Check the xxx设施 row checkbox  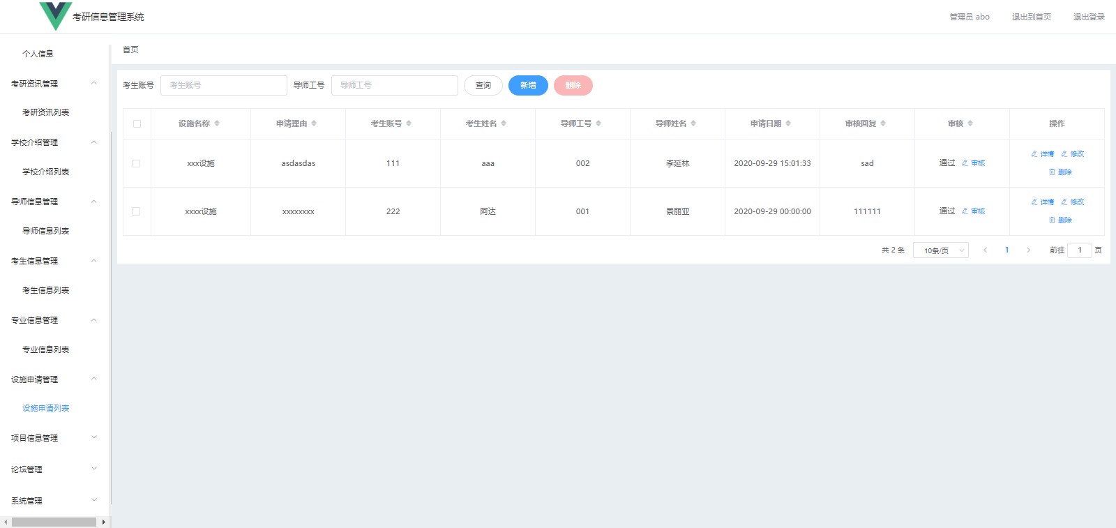point(136,163)
